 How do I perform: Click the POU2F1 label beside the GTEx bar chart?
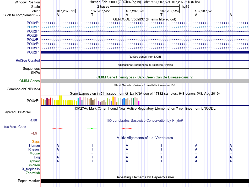coord(33,101)
